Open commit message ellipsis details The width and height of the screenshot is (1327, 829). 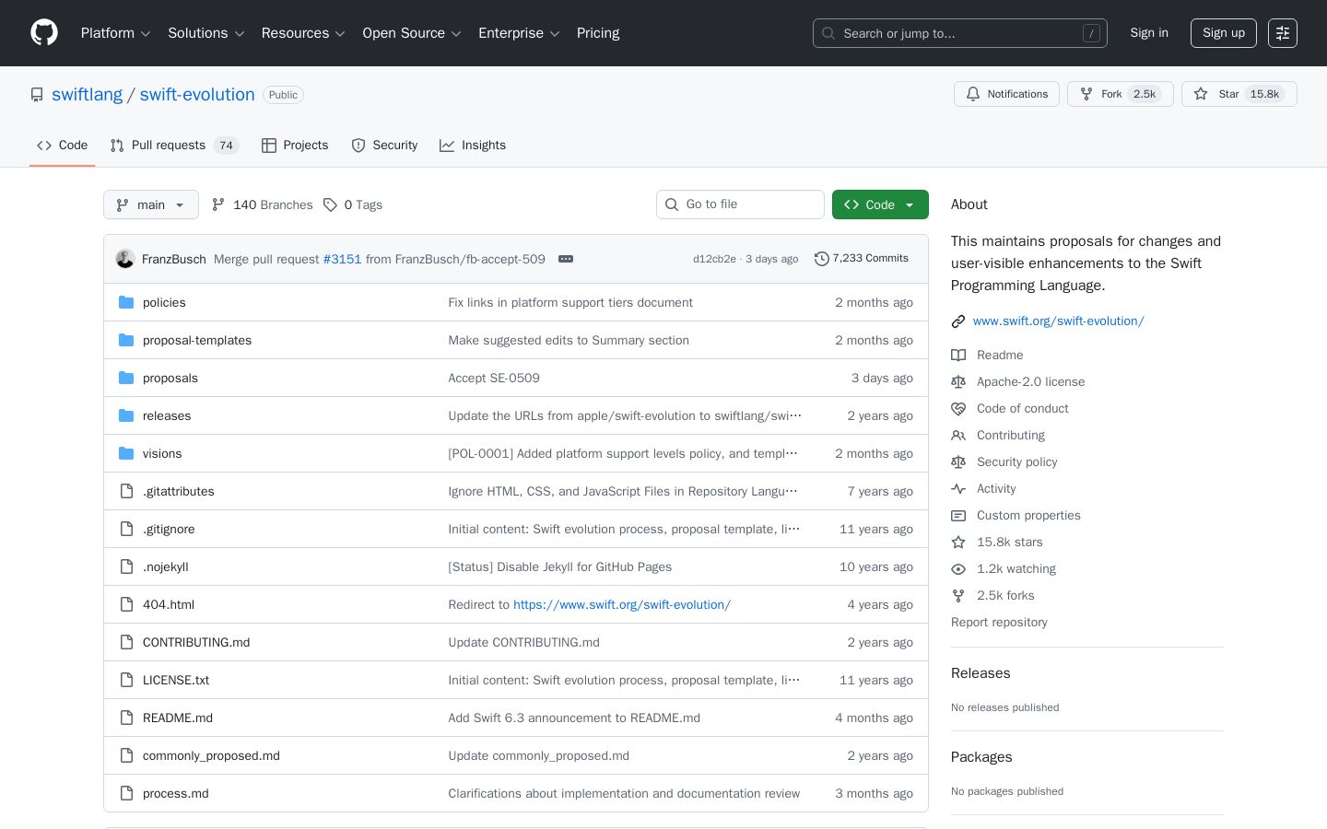(x=566, y=259)
